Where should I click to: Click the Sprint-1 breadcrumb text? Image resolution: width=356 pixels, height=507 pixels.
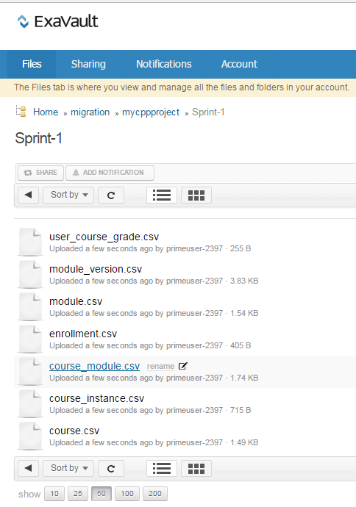[x=208, y=112]
